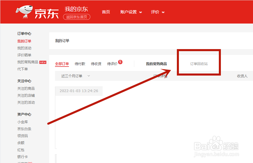The width and height of the screenshot is (253, 163).
Task: Click the 京东 brand wordmark
Action: coord(47,14)
